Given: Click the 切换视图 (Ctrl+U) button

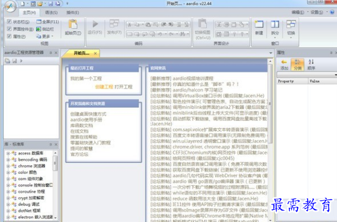Looking at the screenshot, I should tap(202, 29).
